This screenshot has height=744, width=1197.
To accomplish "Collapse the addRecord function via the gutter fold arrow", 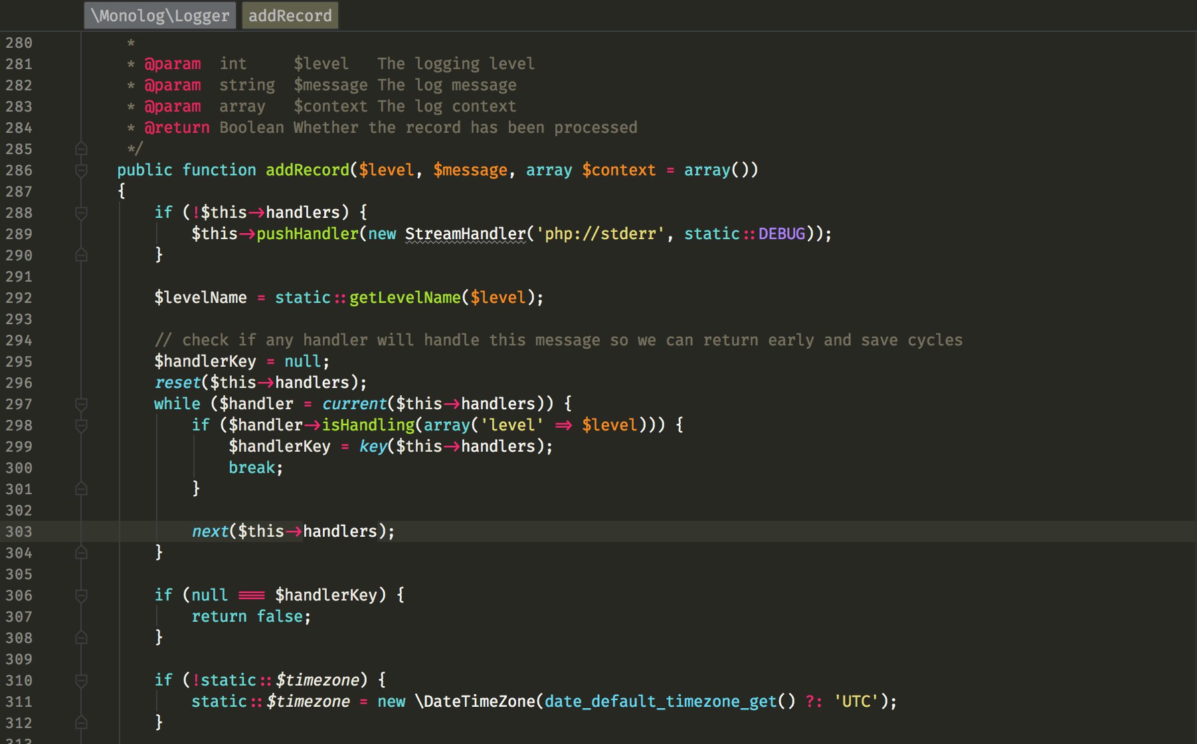I will (x=80, y=171).
